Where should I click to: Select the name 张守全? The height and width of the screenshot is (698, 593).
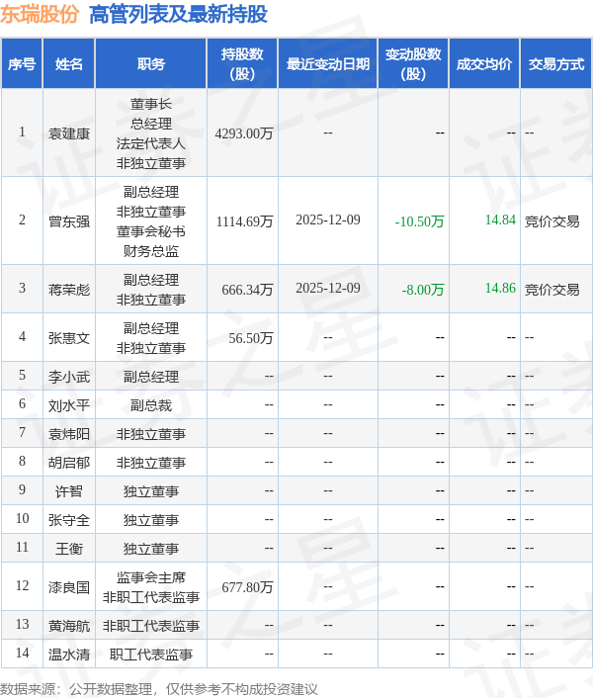point(69,519)
